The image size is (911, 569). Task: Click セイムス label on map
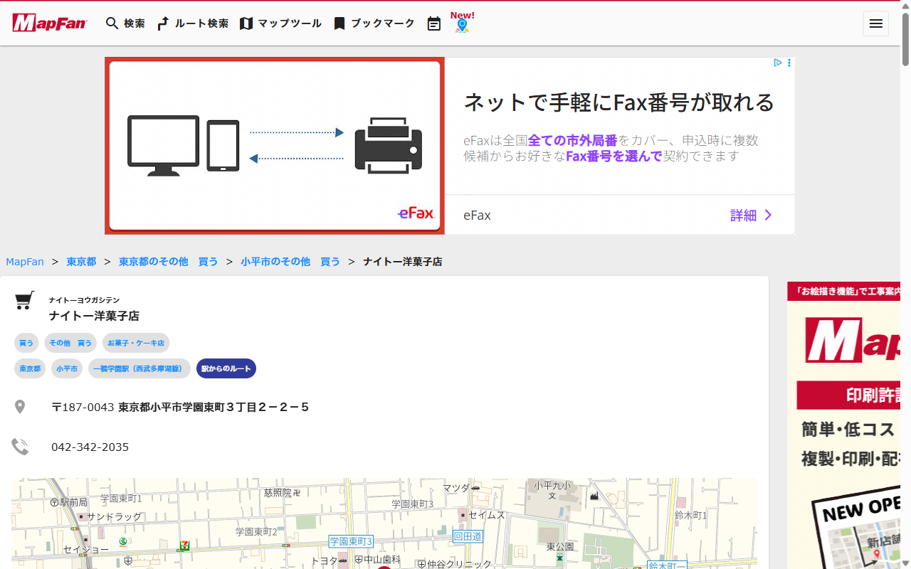pos(487,515)
